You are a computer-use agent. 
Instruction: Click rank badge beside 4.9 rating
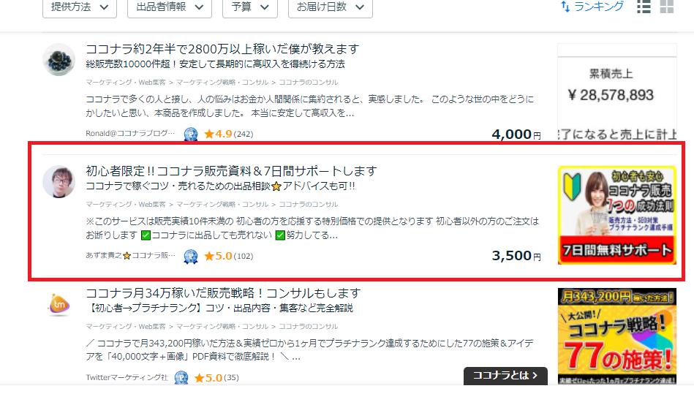pyautogui.click(x=191, y=134)
